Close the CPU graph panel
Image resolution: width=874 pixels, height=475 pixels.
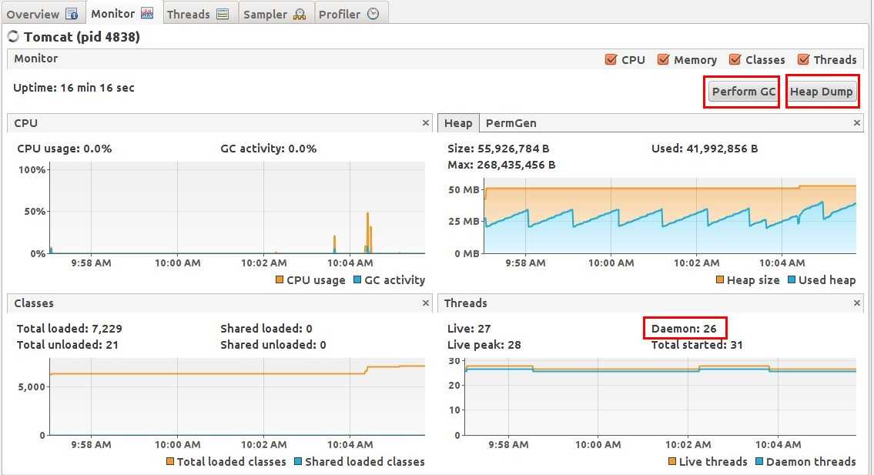(426, 122)
